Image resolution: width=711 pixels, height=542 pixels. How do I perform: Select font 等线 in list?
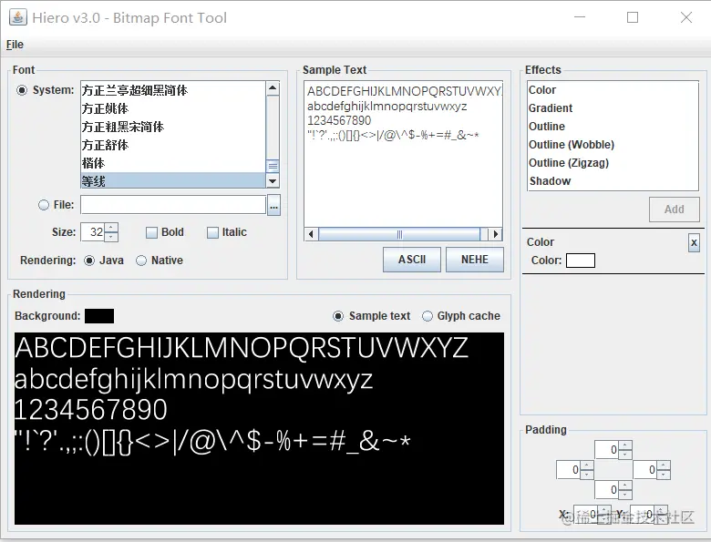172,180
